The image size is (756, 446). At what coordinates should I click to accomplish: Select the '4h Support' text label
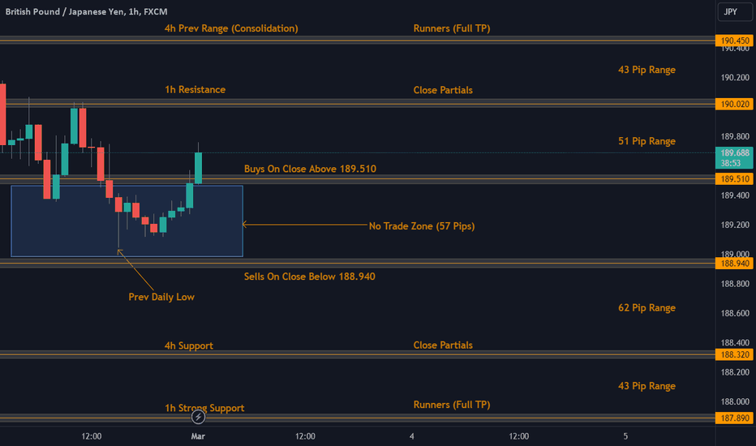[x=188, y=345]
